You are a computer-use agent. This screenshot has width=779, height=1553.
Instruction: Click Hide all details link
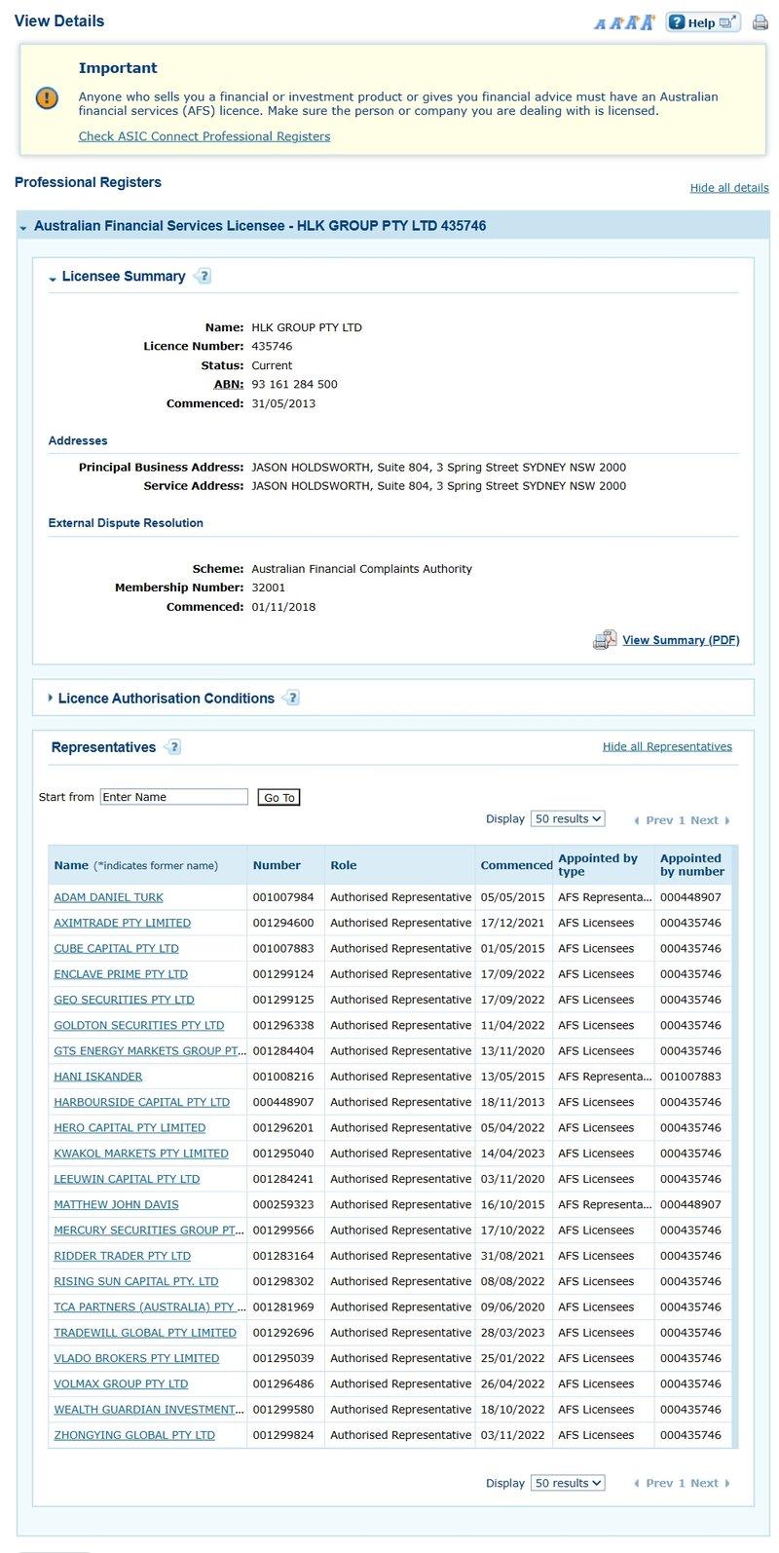pyautogui.click(x=729, y=188)
